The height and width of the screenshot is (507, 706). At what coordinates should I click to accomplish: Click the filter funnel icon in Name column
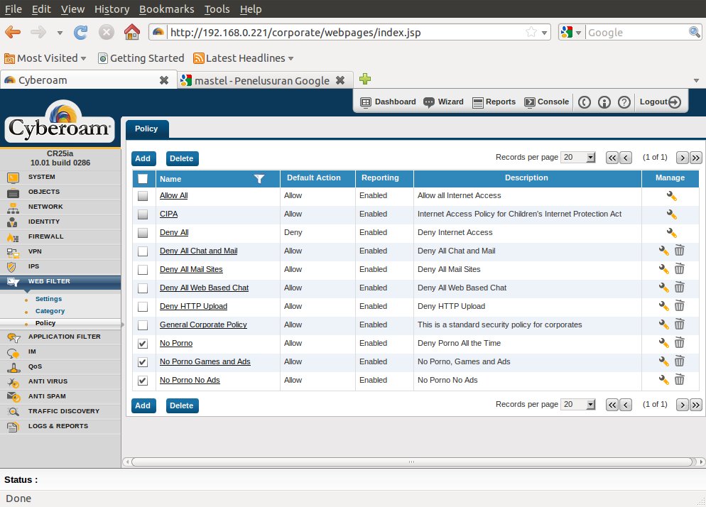(259, 179)
